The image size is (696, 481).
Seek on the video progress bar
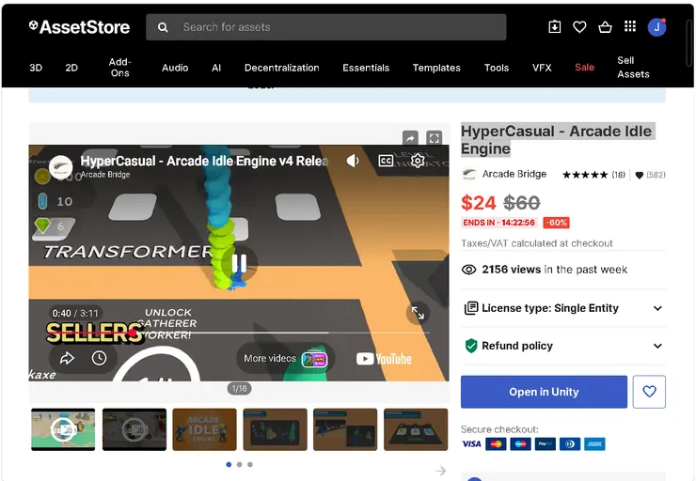(239, 333)
